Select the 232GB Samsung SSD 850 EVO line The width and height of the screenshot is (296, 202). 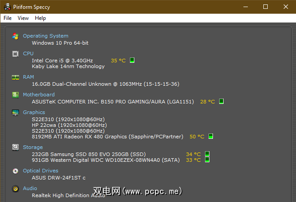pyautogui.click(x=89, y=154)
